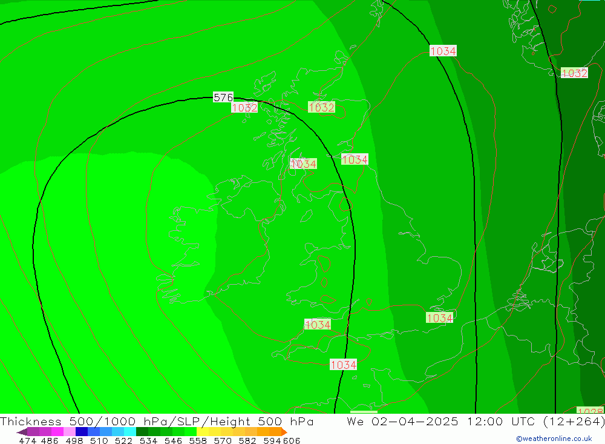Click the legend value 546
The image size is (605, 444).
tap(173, 440)
